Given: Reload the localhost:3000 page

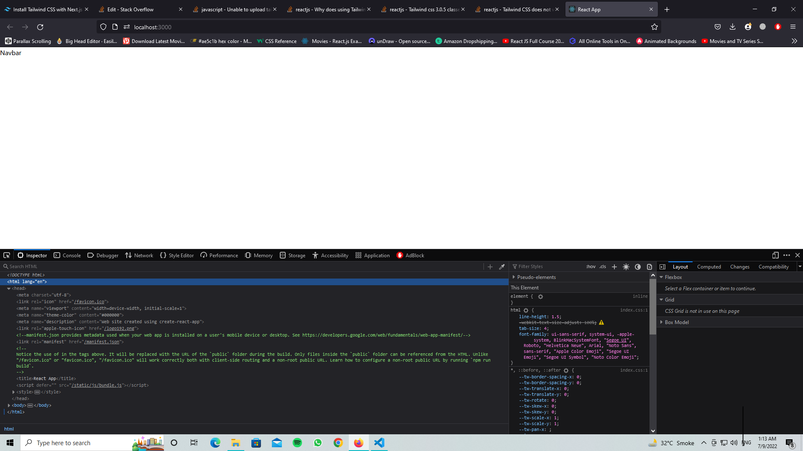Looking at the screenshot, I should (x=40, y=27).
